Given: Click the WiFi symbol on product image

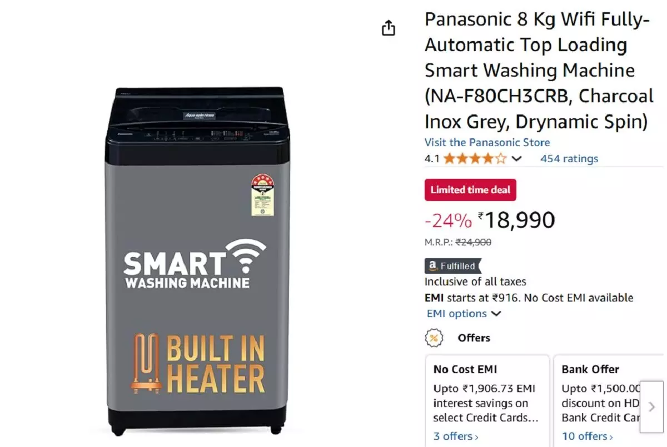Looking at the screenshot, I should pos(246,254).
